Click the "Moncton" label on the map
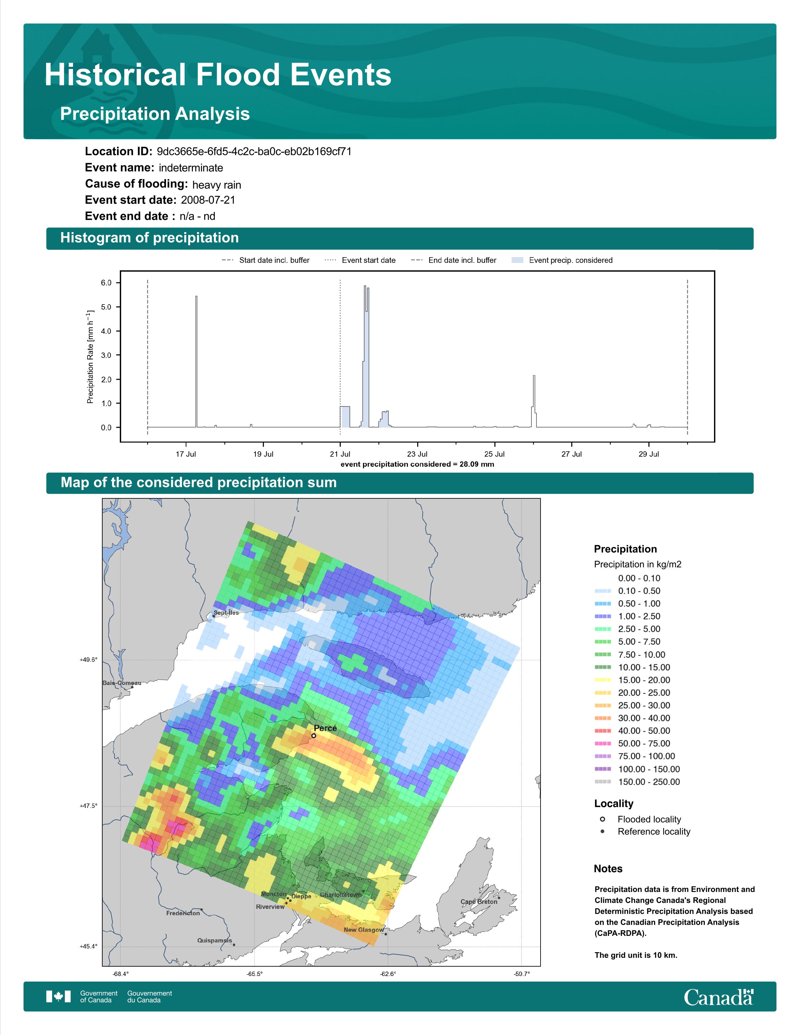 (x=274, y=894)
